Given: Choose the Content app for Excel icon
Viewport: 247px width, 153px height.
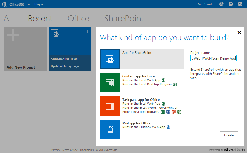Looking at the screenshot, I should (x=110, y=83).
